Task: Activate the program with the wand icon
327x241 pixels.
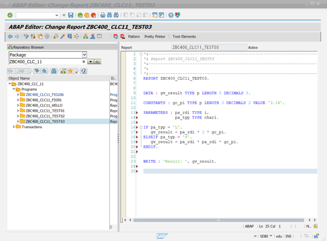Action: coord(62,37)
